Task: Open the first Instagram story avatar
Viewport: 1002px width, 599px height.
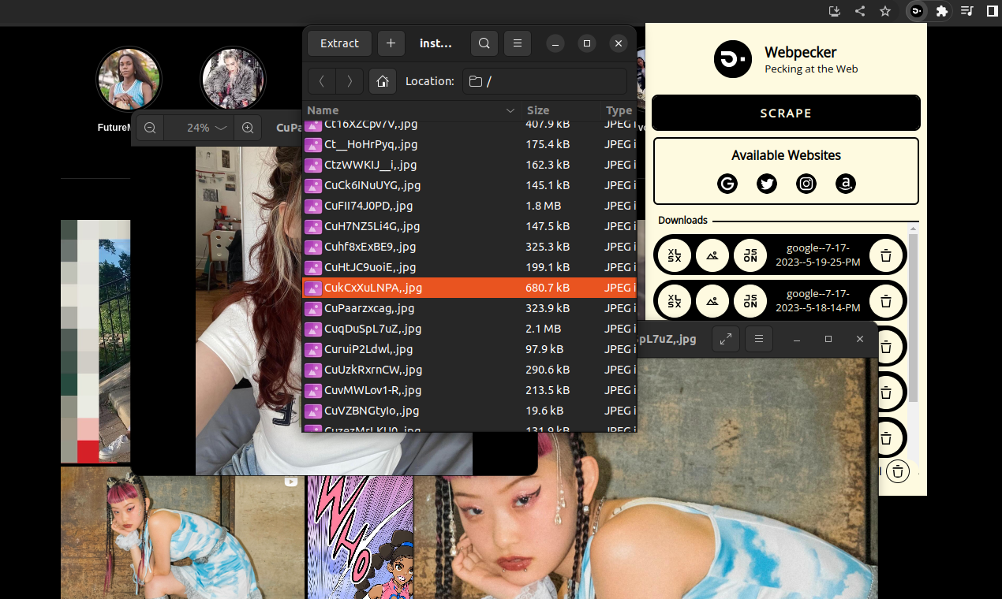Action: click(129, 79)
